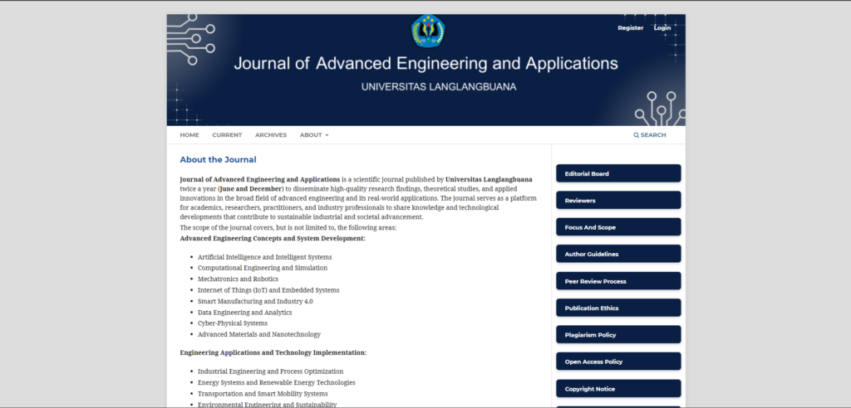This screenshot has width=851, height=408.
Task: Click the magnifier Search icon
Action: pyautogui.click(x=637, y=135)
